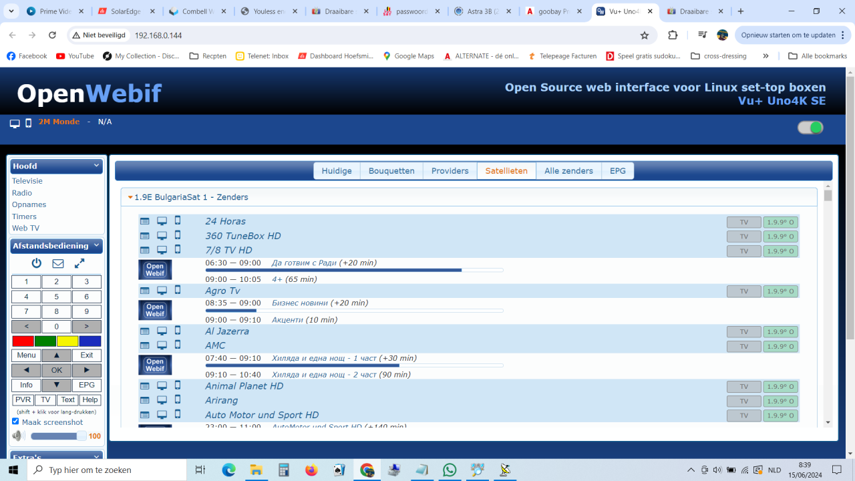Click the volume speaker icon

(17, 436)
